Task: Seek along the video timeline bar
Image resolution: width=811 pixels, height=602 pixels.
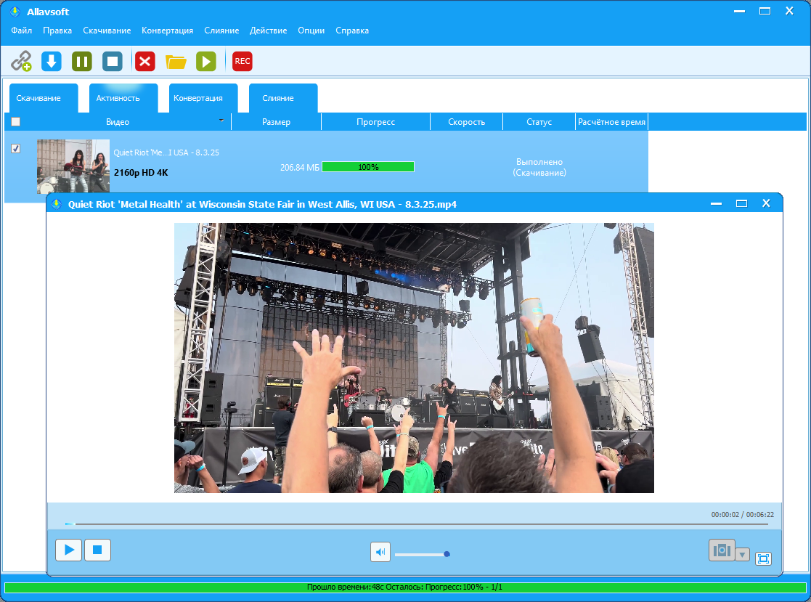Action: tap(416, 524)
